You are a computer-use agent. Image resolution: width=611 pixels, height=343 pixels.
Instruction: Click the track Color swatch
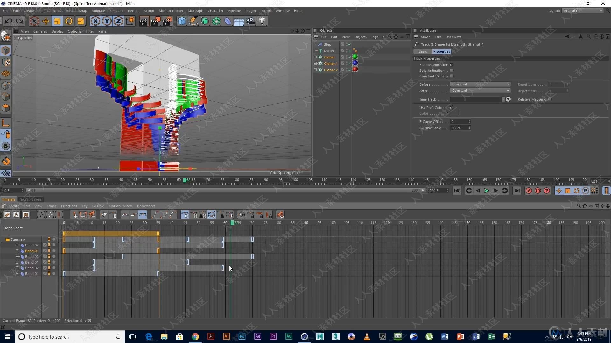point(454,113)
